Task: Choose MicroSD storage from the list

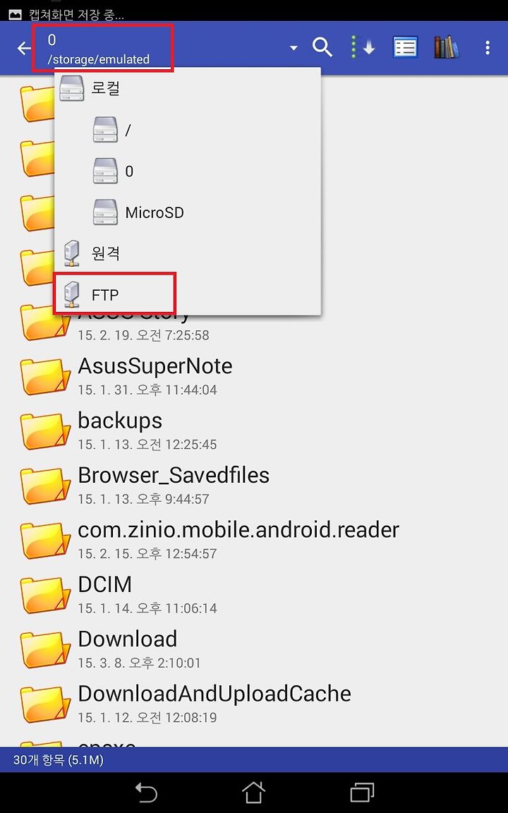Action: tap(188, 212)
